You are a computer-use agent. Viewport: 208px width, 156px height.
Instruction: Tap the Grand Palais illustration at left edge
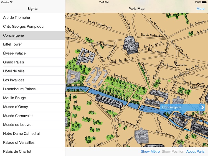click(73, 76)
